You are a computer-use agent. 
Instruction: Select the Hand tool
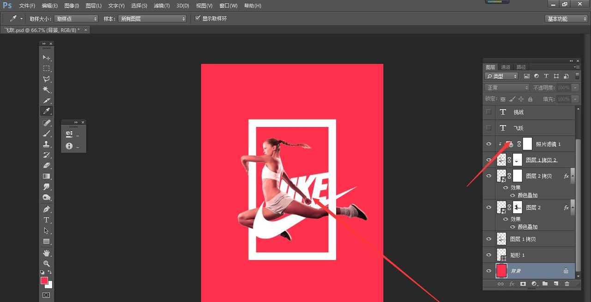47,253
